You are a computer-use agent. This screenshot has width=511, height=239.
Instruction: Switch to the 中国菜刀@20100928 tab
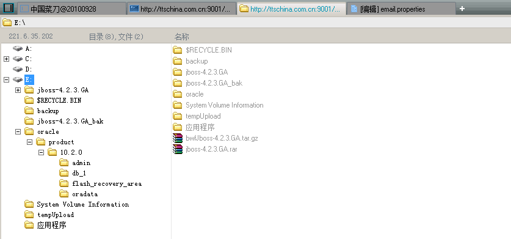click(71, 9)
